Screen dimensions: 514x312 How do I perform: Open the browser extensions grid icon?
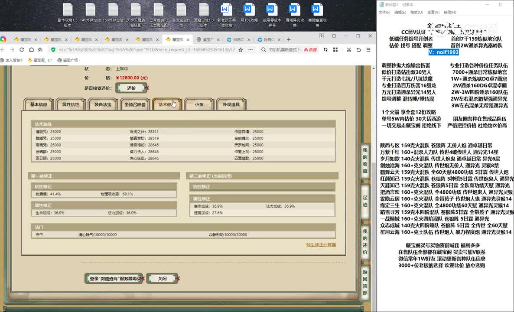(335, 50)
